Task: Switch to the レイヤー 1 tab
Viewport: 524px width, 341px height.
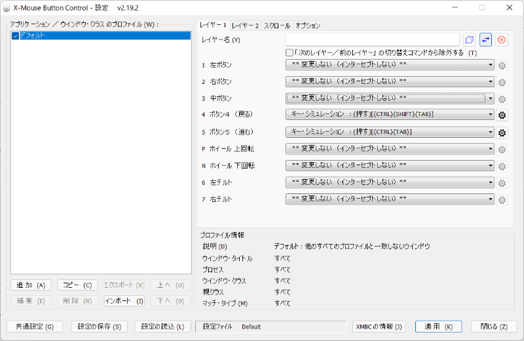Action: click(213, 25)
